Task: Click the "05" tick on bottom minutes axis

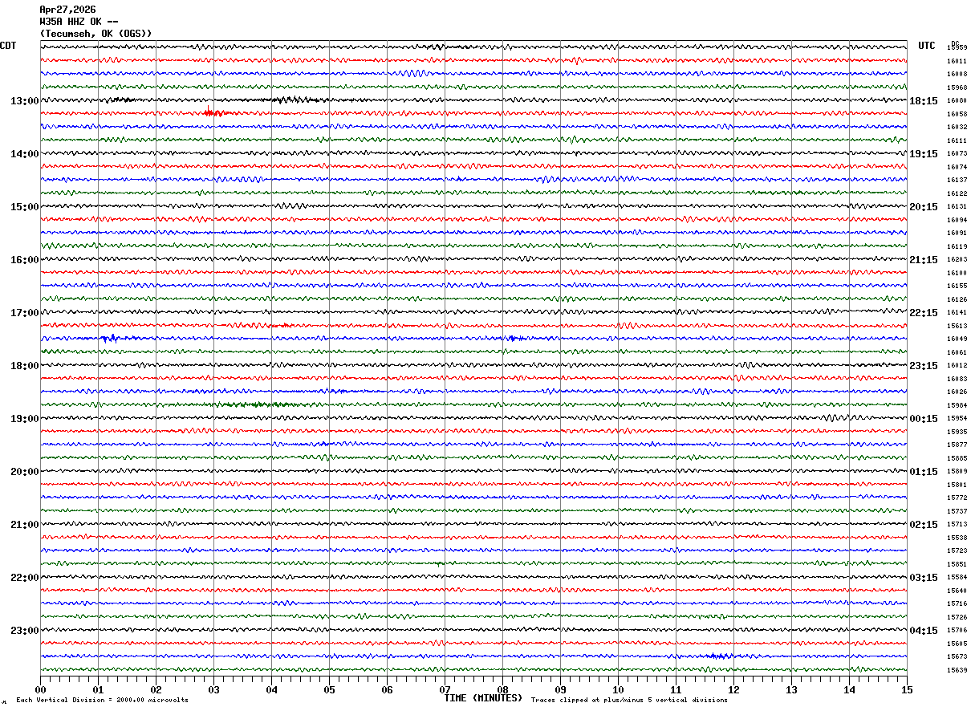Action: point(329,689)
